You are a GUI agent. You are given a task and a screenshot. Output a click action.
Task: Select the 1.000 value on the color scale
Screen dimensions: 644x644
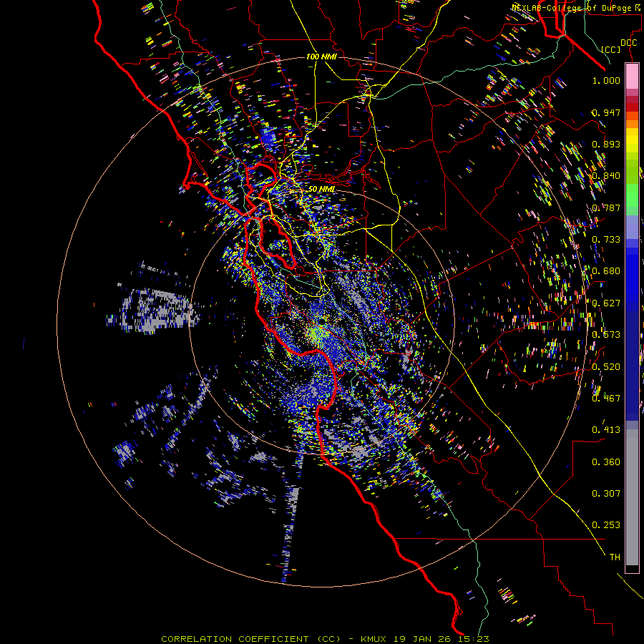pyautogui.click(x=606, y=80)
